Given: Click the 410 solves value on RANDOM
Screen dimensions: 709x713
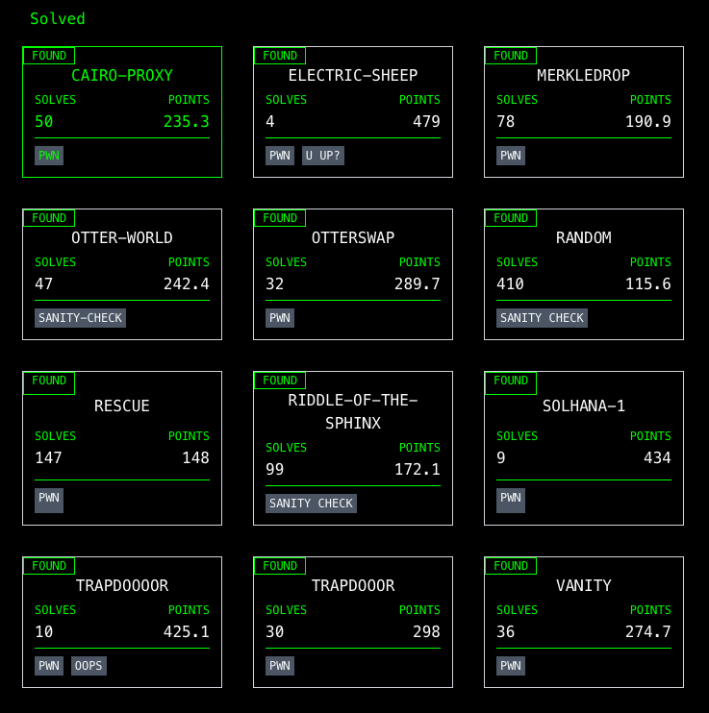Looking at the screenshot, I should 511,283.
